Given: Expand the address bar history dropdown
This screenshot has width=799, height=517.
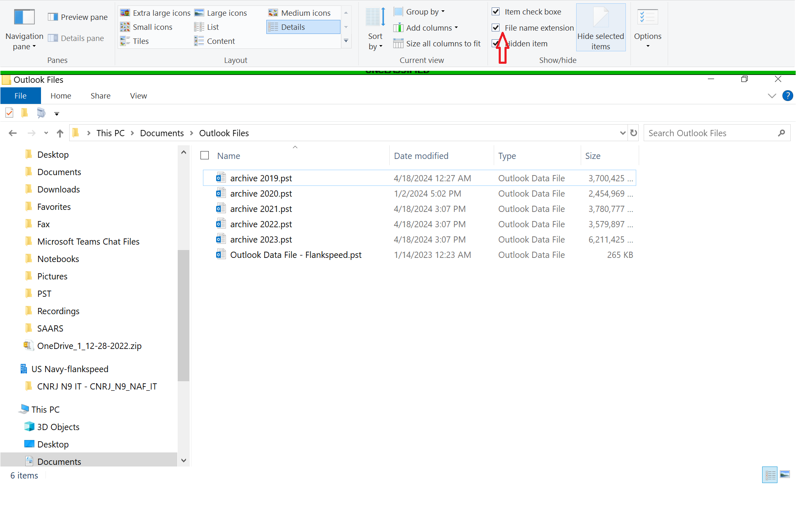Looking at the screenshot, I should click(622, 133).
